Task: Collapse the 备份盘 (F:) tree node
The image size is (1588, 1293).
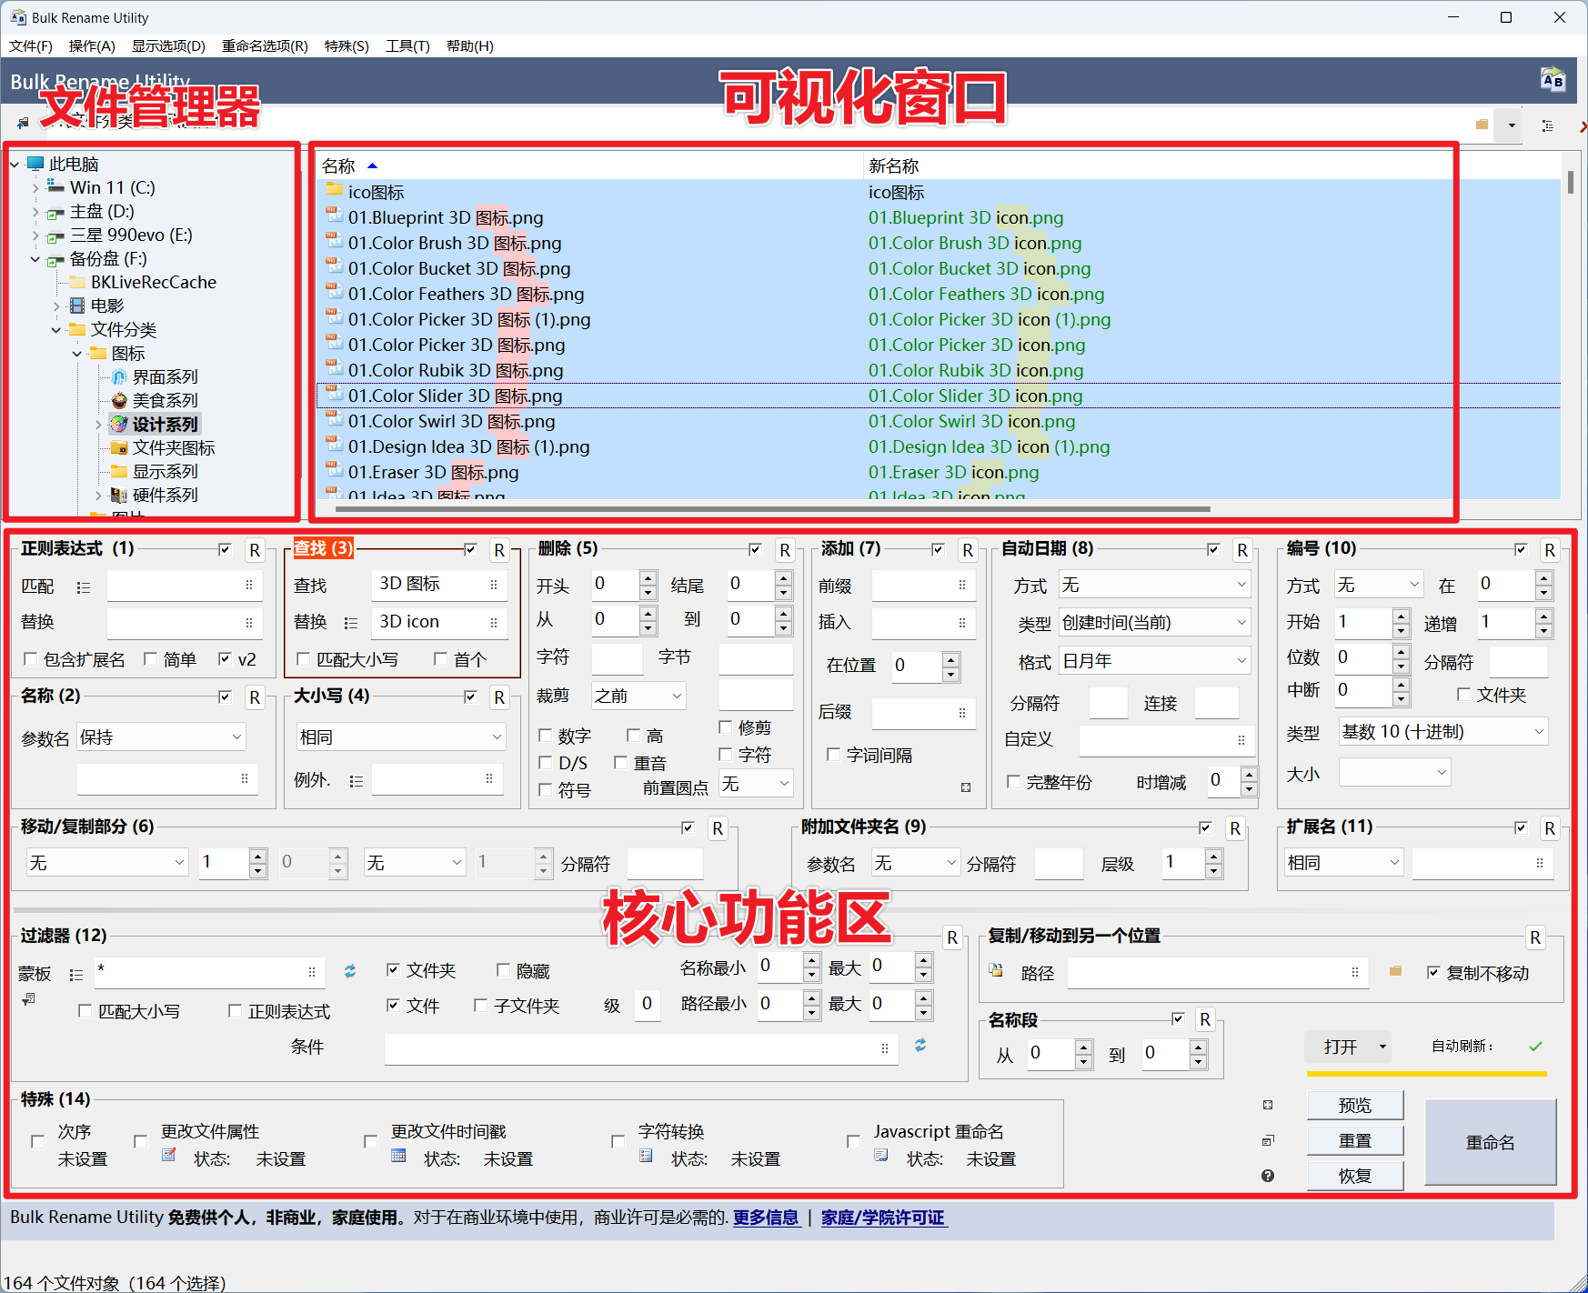Action: [35, 259]
